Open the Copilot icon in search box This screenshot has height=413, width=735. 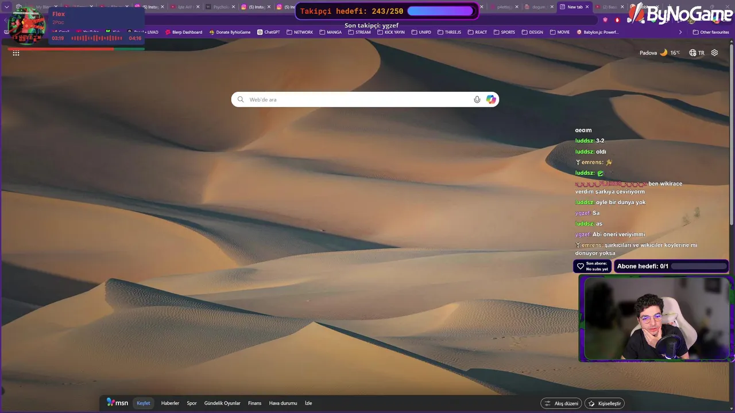point(491,99)
